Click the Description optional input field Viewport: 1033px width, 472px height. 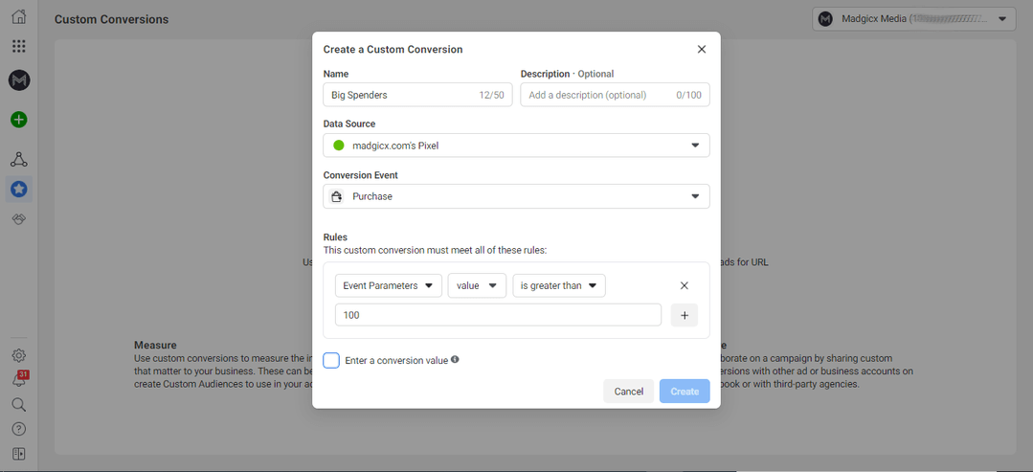(616, 95)
